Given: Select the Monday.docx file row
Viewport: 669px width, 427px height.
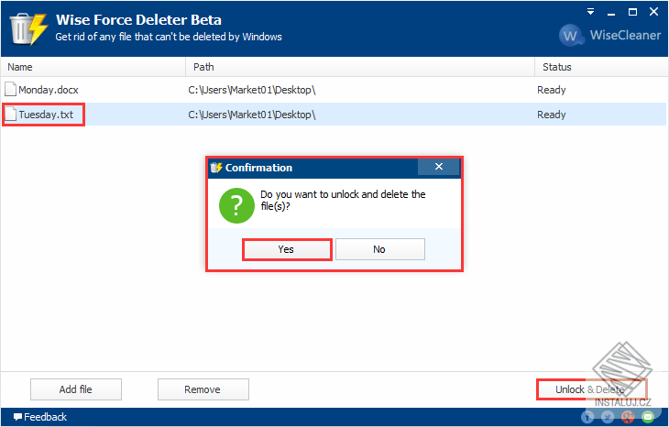Looking at the screenshot, I should [334, 90].
